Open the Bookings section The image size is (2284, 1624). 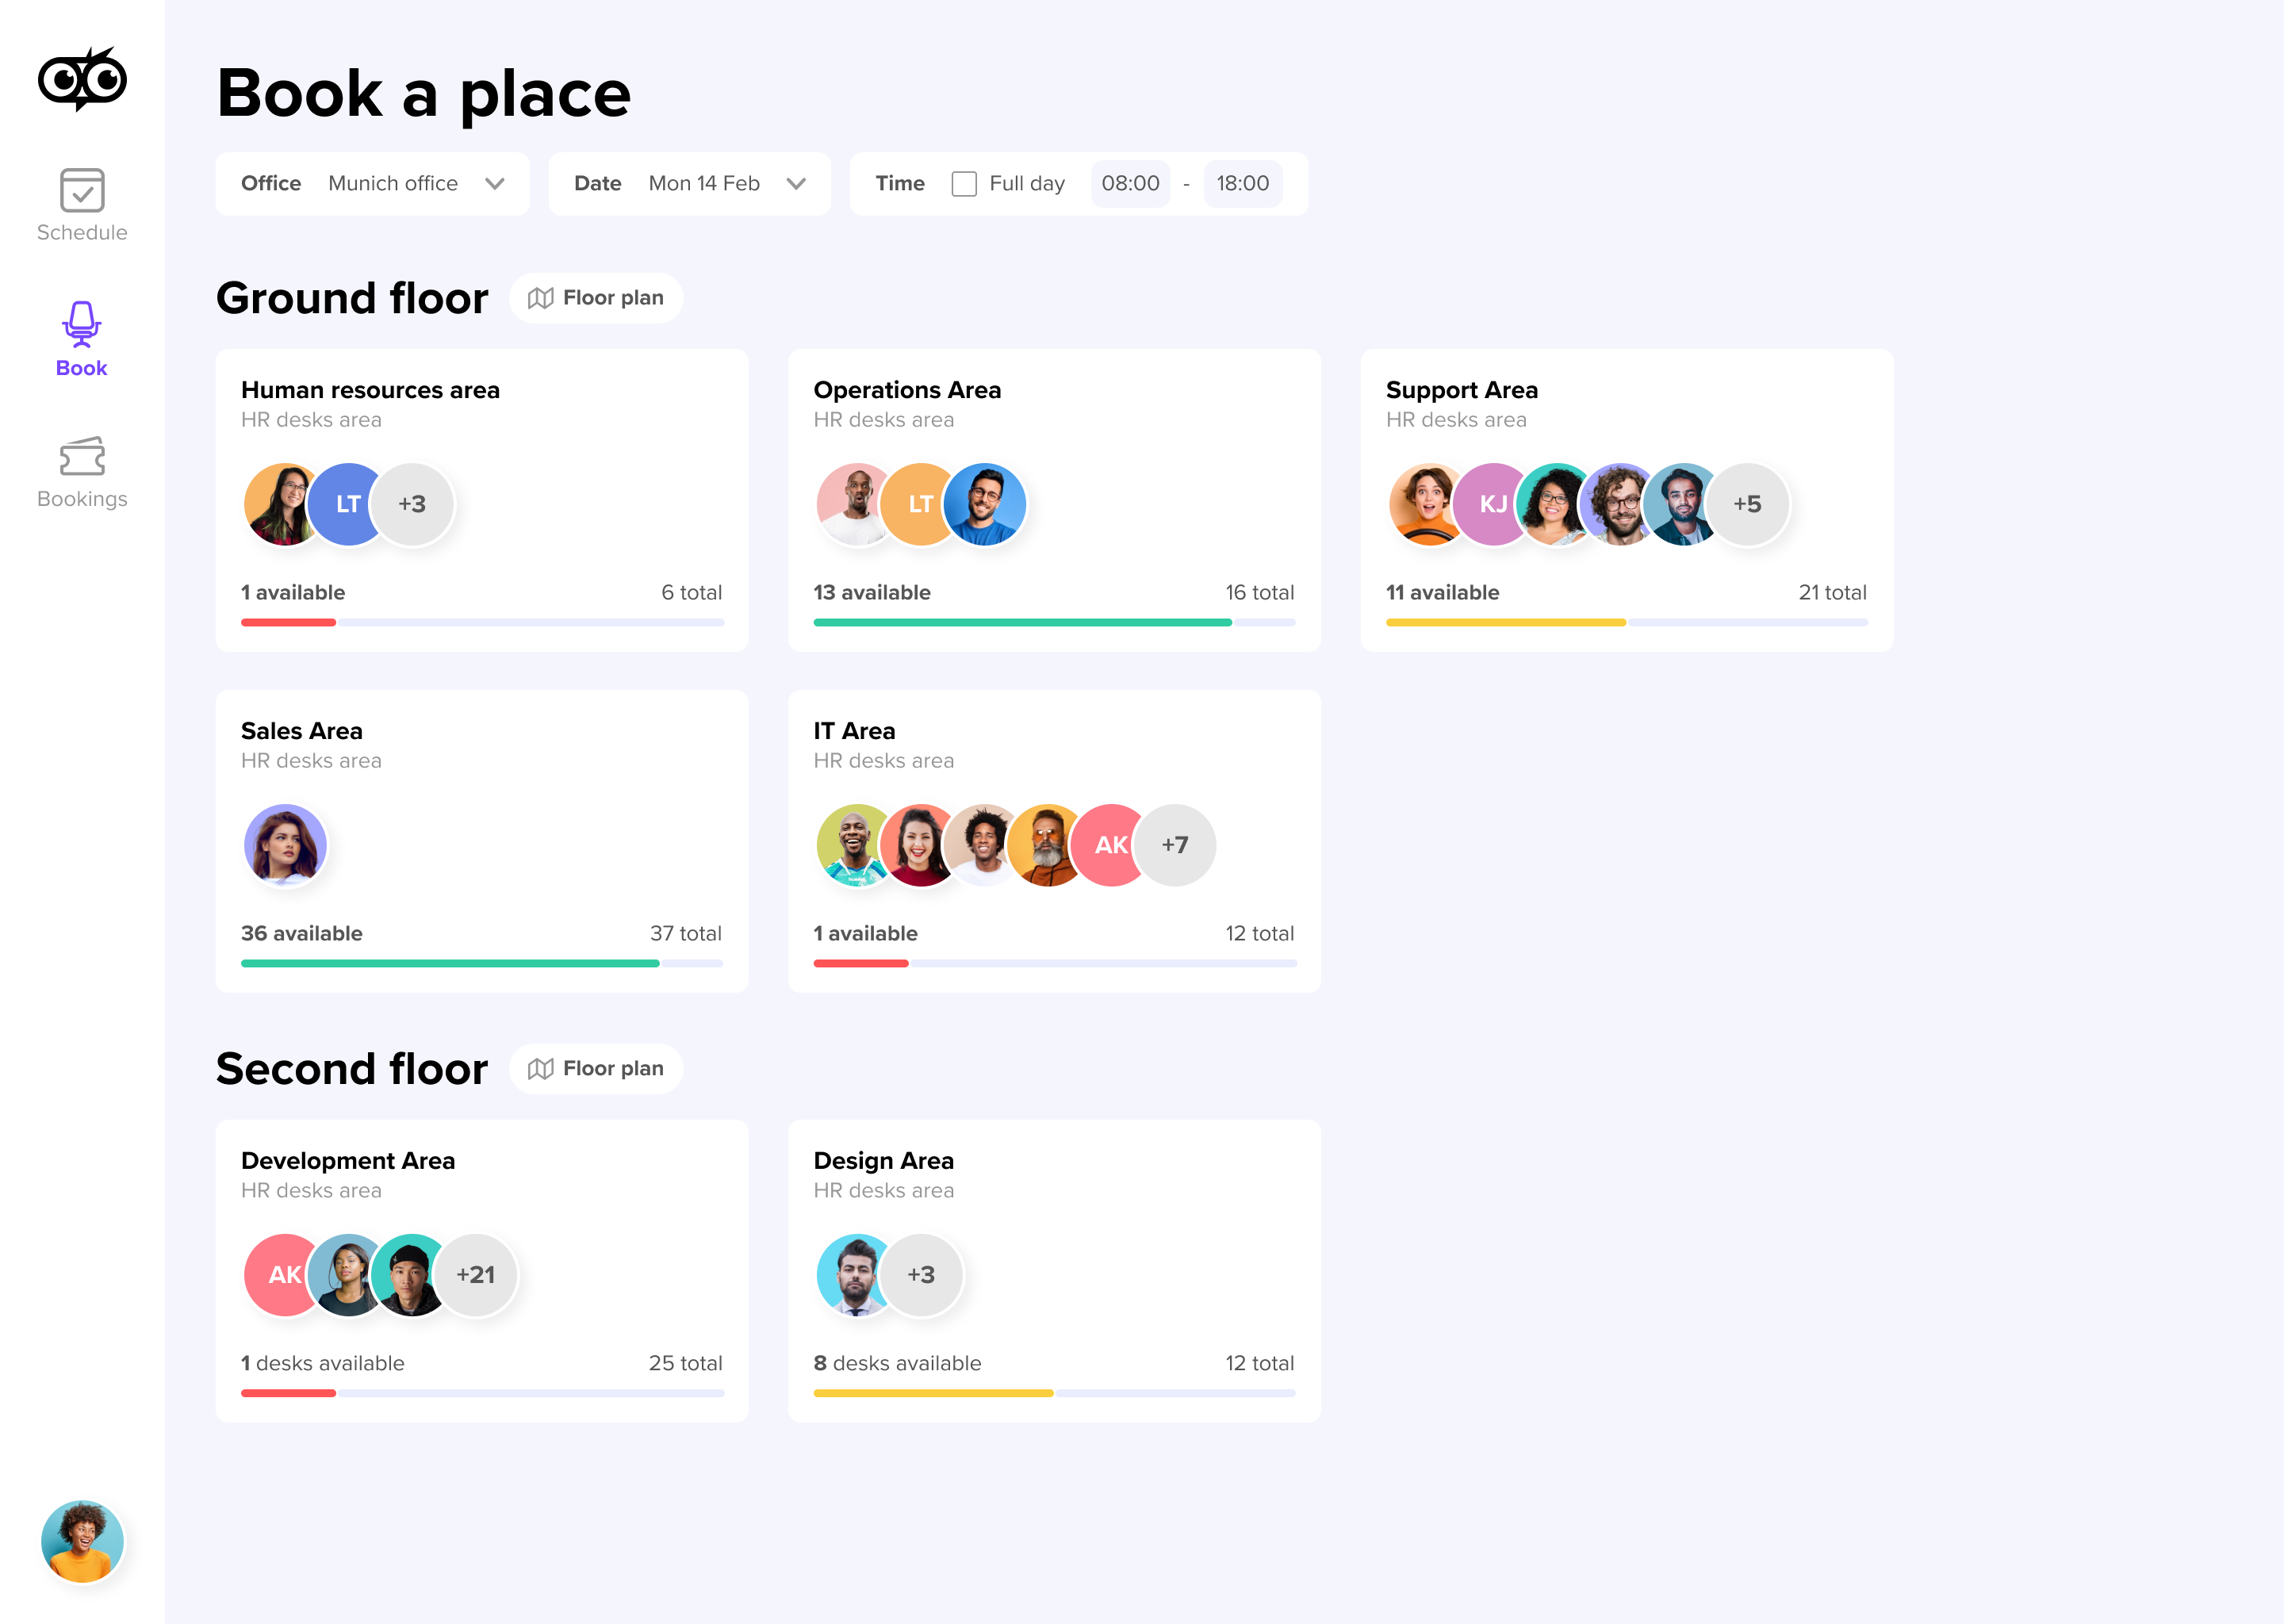82,472
